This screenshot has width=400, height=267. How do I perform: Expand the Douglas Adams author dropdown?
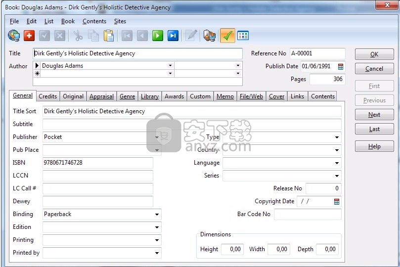tap(170, 66)
